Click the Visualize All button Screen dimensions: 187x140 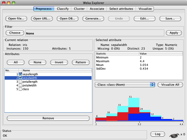click(170, 85)
